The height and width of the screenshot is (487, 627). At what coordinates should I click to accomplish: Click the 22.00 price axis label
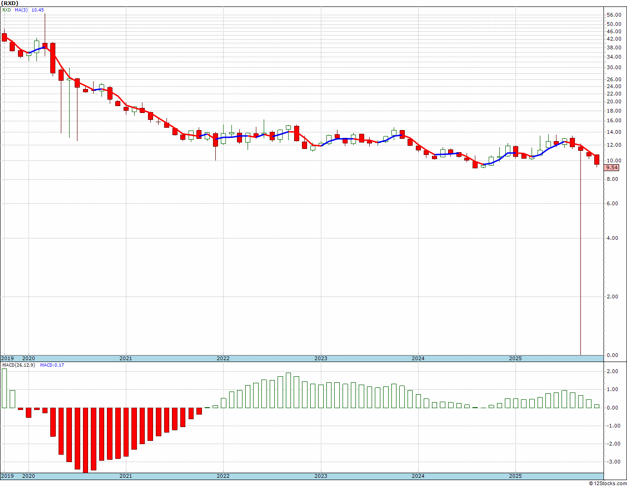613,94
